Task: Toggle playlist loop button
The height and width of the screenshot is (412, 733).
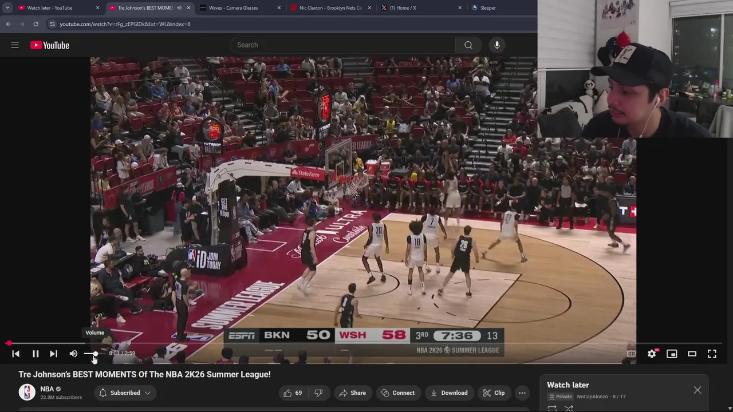Action: click(x=552, y=408)
